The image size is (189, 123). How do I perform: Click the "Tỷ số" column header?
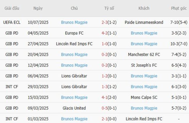point(109,8)
